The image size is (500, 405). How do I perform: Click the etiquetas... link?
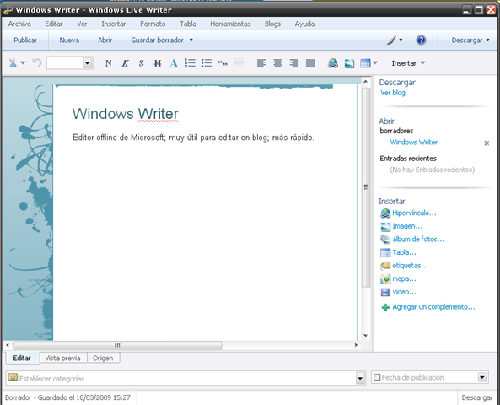pos(410,266)
